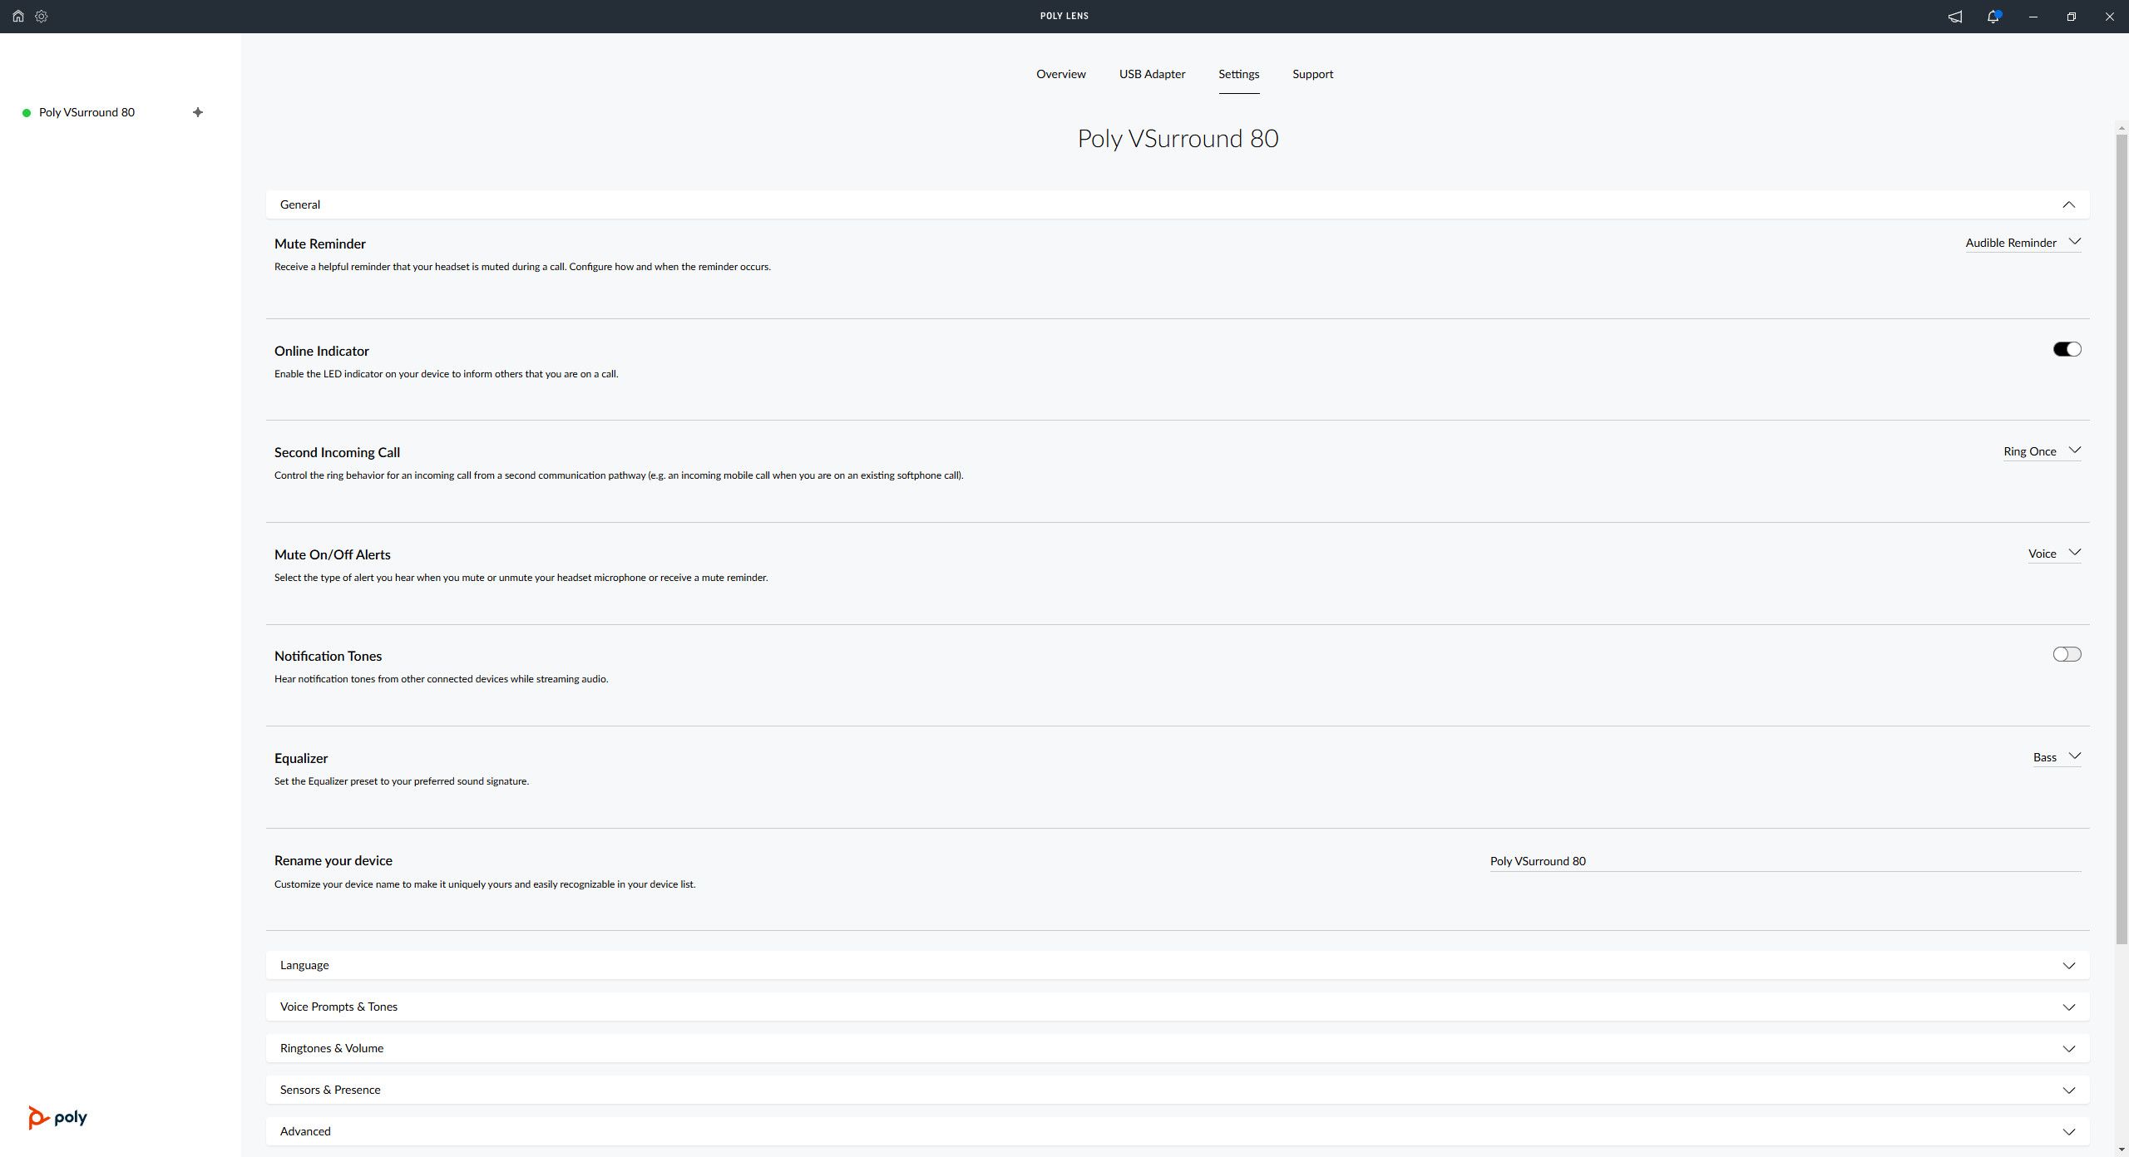Click the plus icon beside Poly VSurround 80
2129x1157 pixels.
pos(198,112)
